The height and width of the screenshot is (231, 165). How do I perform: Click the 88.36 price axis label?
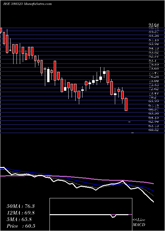[153, 36]
